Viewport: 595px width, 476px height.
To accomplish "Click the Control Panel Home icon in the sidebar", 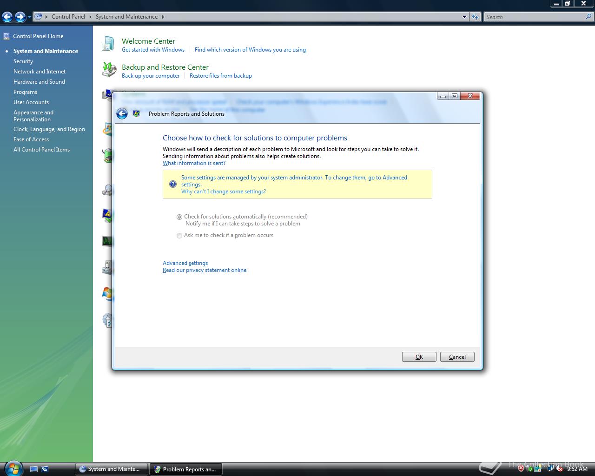I will [7, 36].
